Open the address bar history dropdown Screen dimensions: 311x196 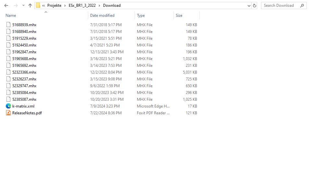pyautogui.click(x=249, y=6)
